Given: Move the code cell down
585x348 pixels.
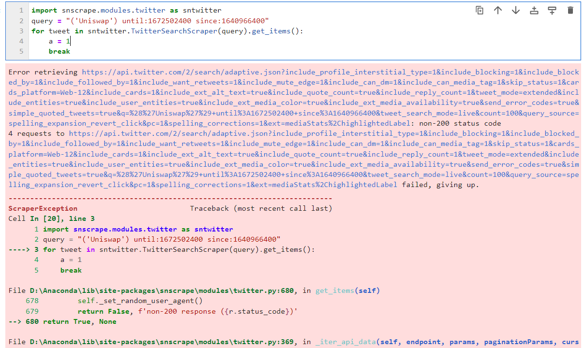Looking at the screenshot, I should coord(516,10).
